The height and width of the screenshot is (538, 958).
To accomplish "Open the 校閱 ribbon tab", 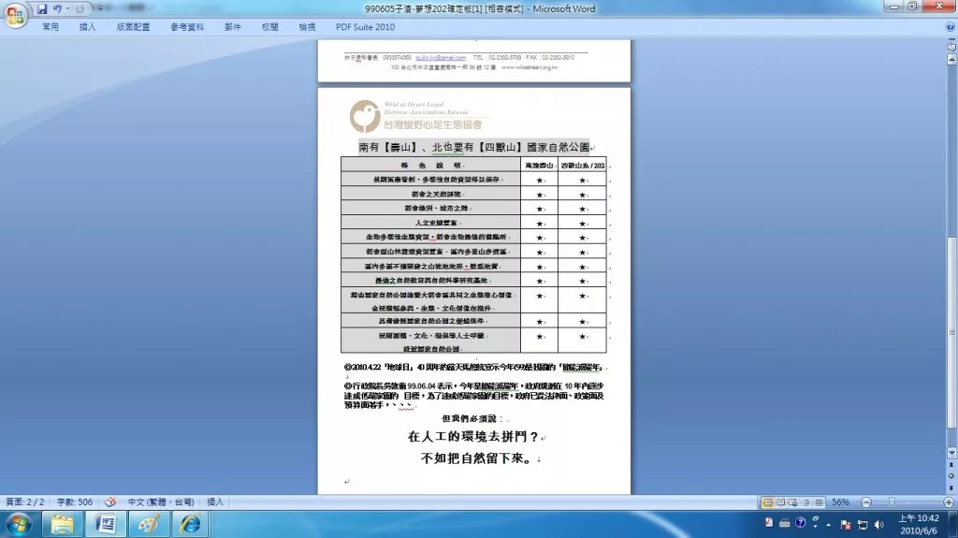I will pyautogui.click(x=270, y=27).
